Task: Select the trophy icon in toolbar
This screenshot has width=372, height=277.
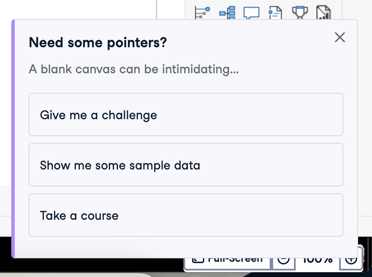Action: 300,13
